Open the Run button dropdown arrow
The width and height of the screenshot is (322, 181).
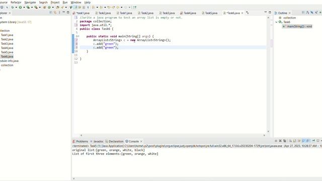[24, 8]
